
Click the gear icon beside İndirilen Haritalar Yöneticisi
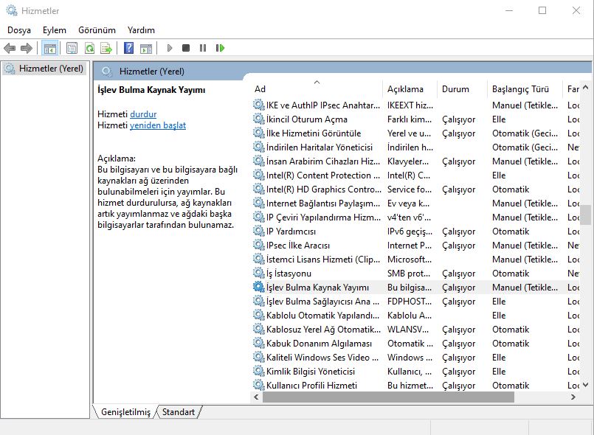coord(259,147)
